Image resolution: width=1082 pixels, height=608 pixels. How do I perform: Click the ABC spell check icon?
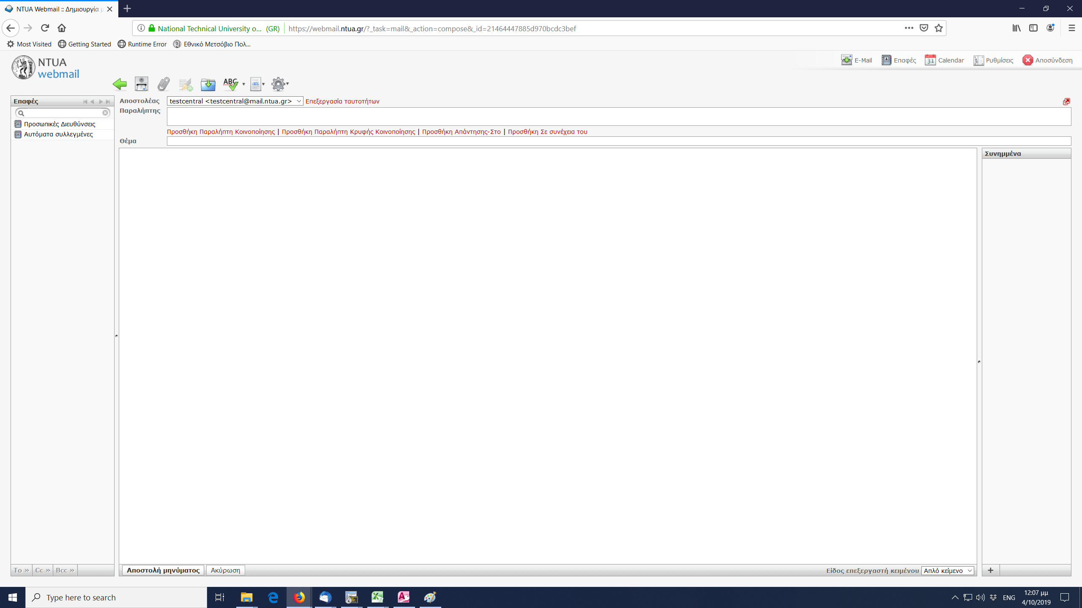click(231, 84)
